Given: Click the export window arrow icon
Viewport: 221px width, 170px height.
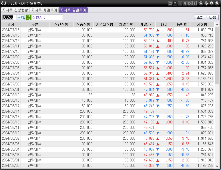Looking at the screenshot, I should [190, 3].
